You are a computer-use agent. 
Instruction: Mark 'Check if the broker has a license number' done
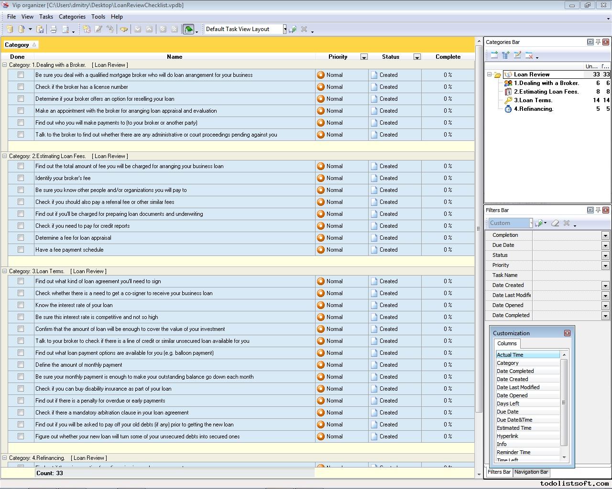(21, 87)
